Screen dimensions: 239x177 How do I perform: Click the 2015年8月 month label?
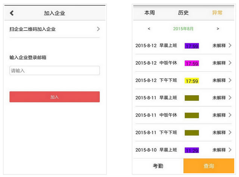(x=183, y=29)
